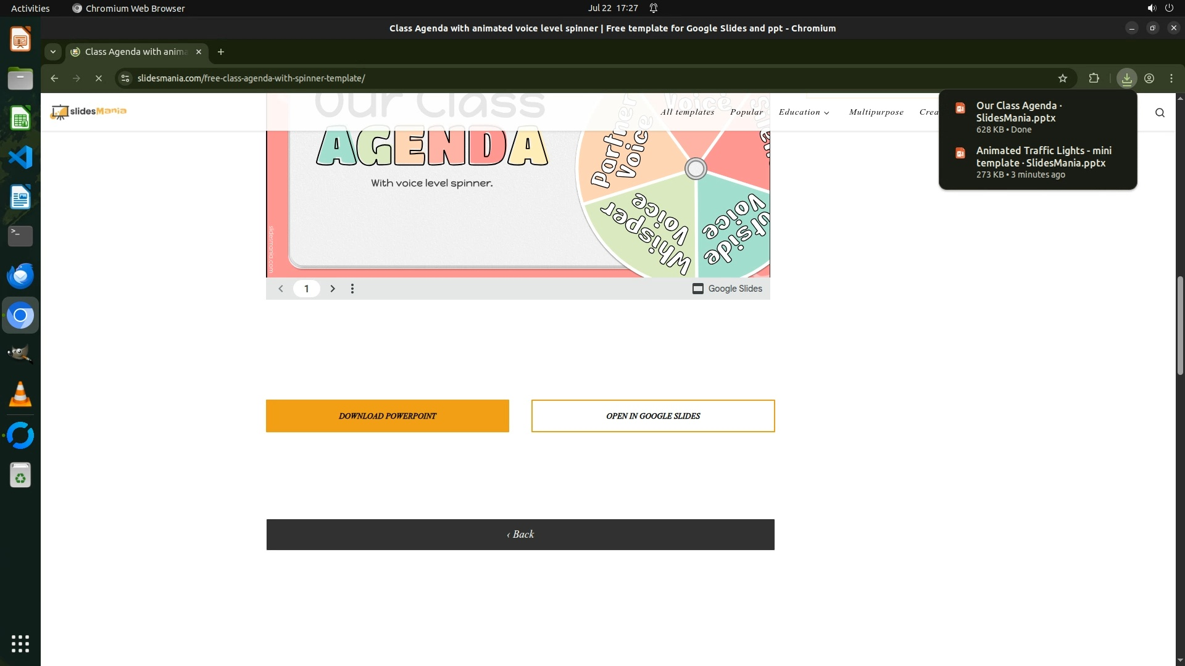Bookmark this page with star icon
The width and height of the screenshot is (1185, 666).
click(1062, 78)
